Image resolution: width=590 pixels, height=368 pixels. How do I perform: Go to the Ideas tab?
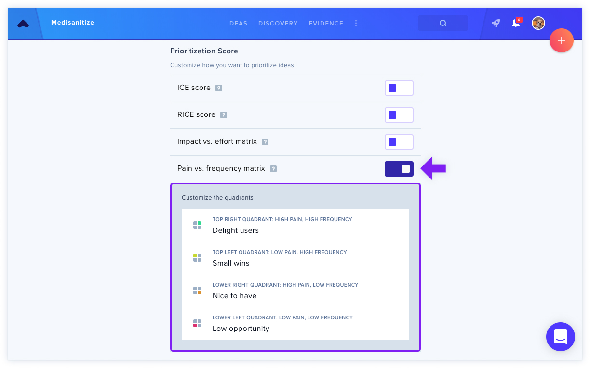[x=237, y=23]
